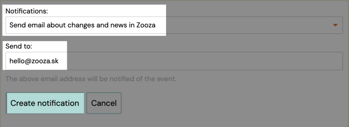
Task: Place cursor after hello@zooza.sk in field
Action: (x=59, y=61)
